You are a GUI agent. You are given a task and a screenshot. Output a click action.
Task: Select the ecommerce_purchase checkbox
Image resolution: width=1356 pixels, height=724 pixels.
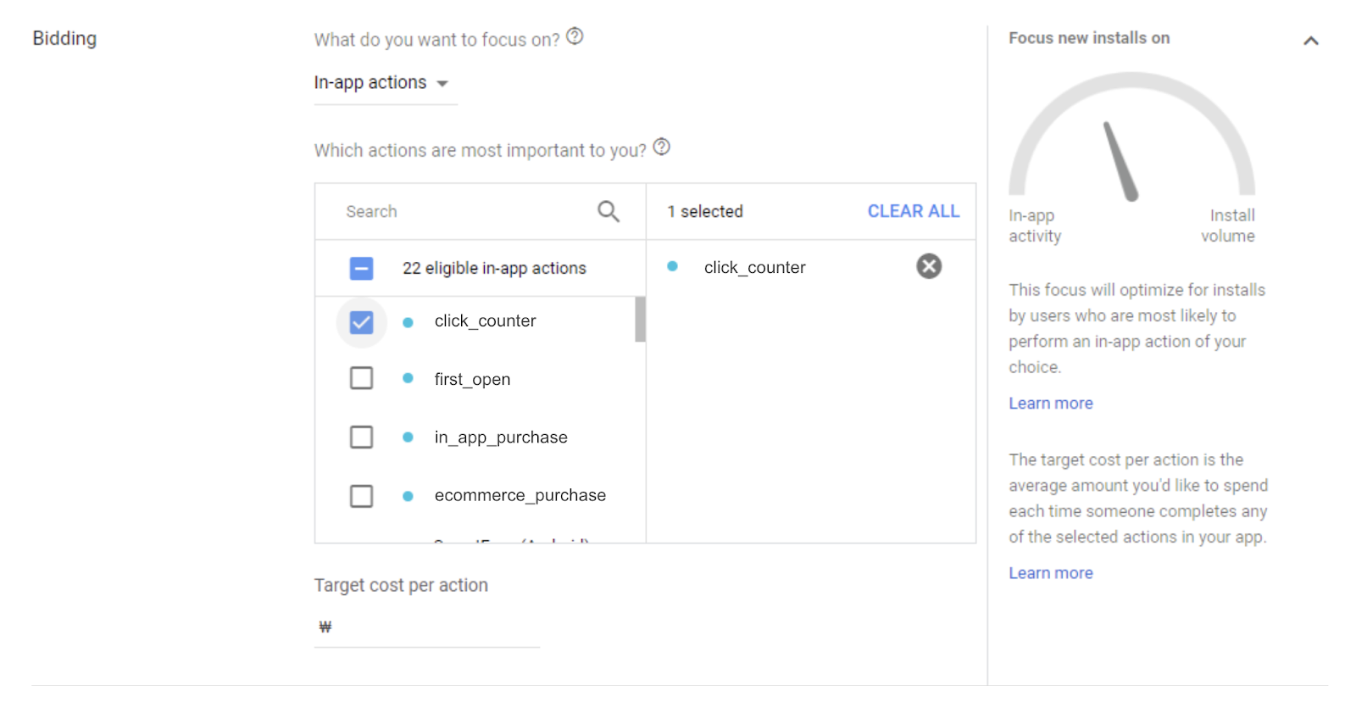[x=361, y=496]
